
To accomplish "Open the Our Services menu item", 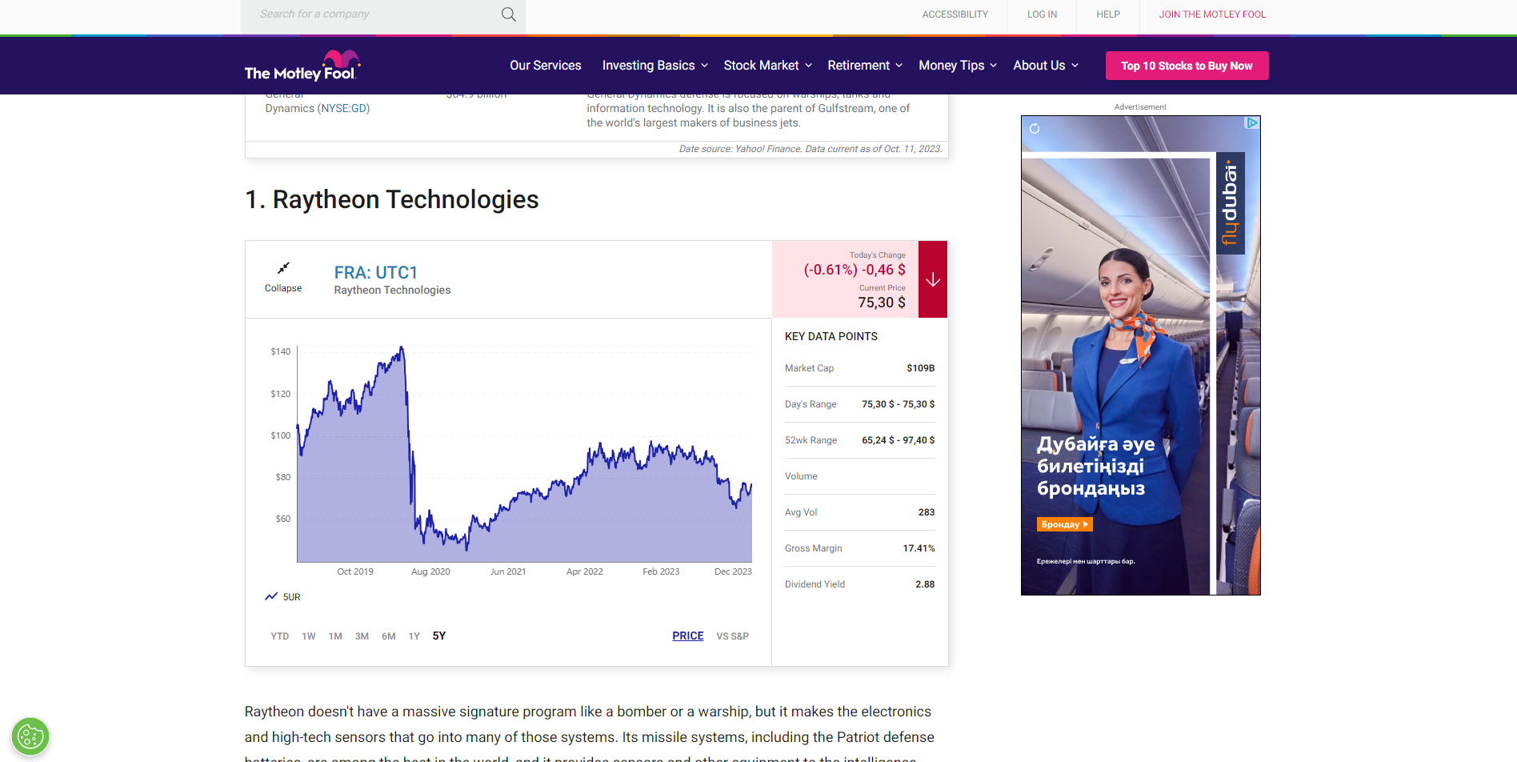I will pos(545,66).
